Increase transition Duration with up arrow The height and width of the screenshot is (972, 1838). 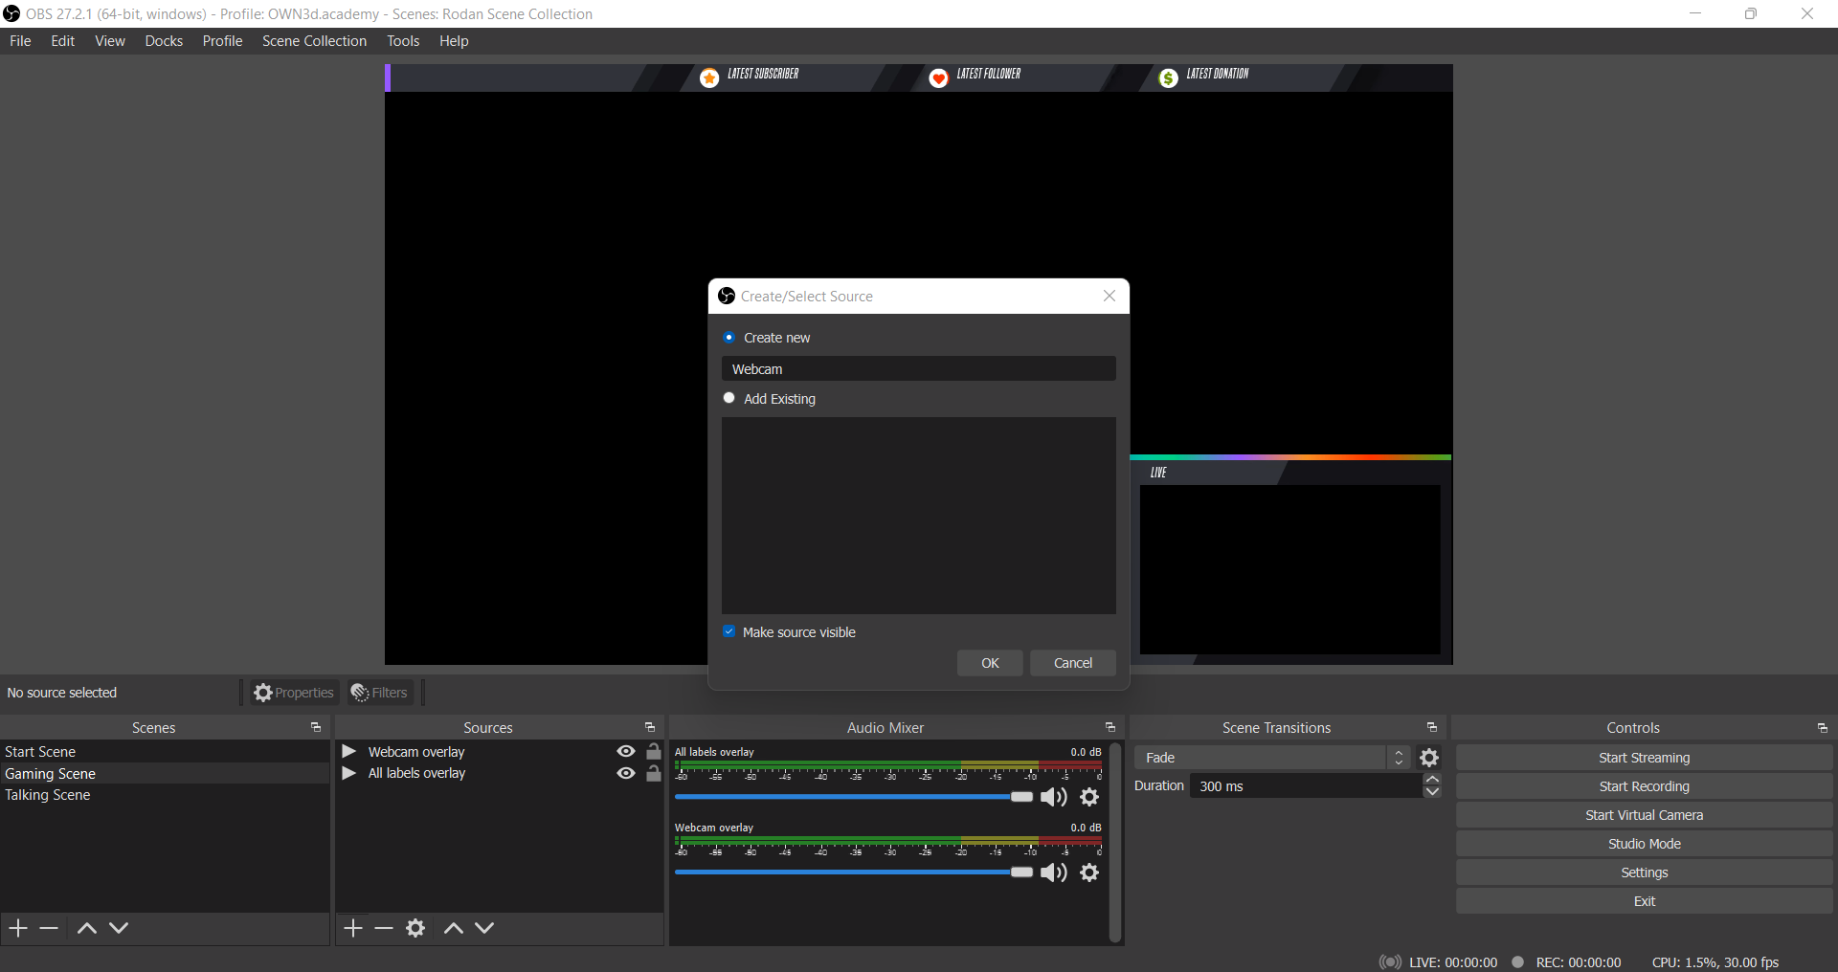point(1432,780)
